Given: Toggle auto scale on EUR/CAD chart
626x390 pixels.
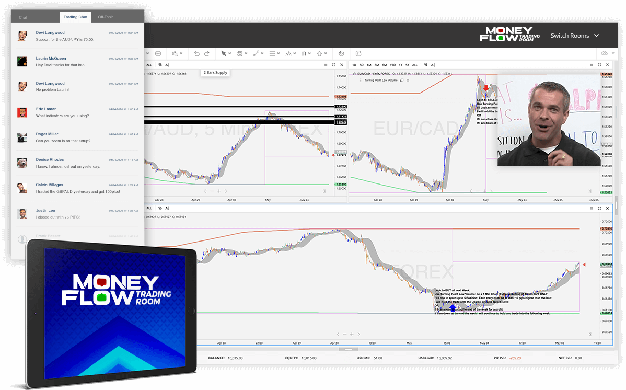Looking at the screenshot, I should pos(433,65).
